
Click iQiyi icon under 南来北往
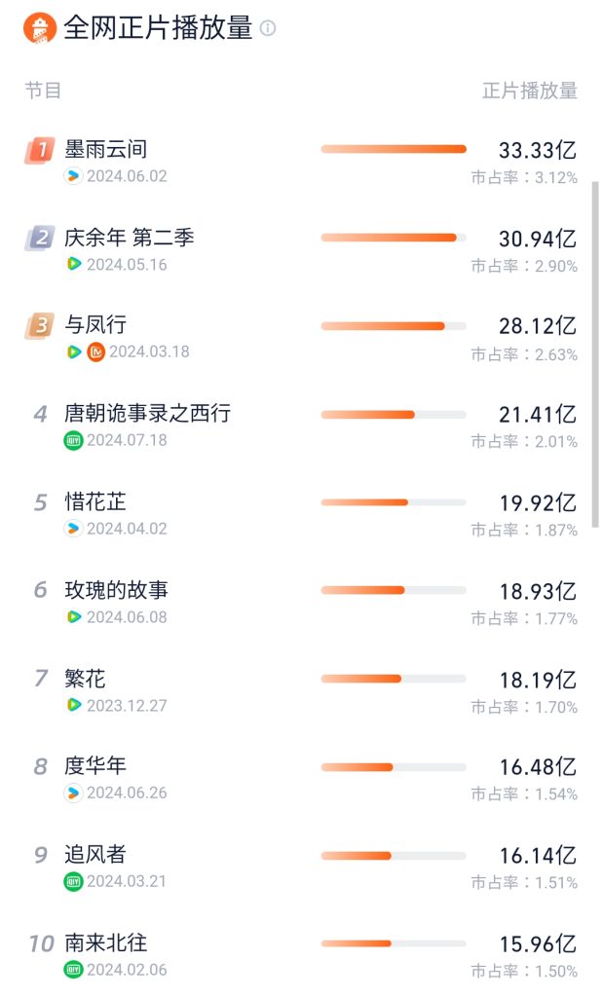pyautogui.click(x=73, y=969)
